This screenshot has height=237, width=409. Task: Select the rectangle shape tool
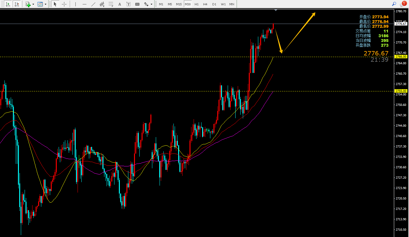pyautogui.click(x=137, y=4)
